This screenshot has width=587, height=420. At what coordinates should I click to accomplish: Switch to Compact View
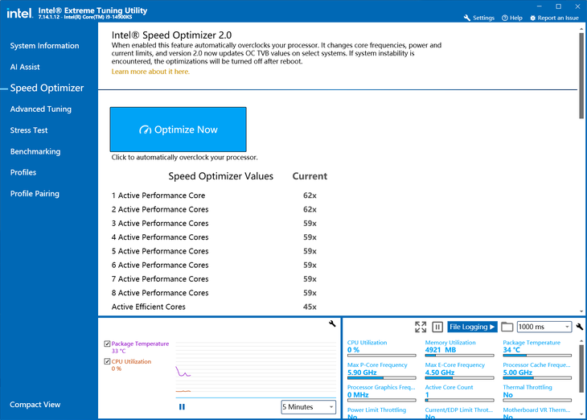(x=35, y=404)
